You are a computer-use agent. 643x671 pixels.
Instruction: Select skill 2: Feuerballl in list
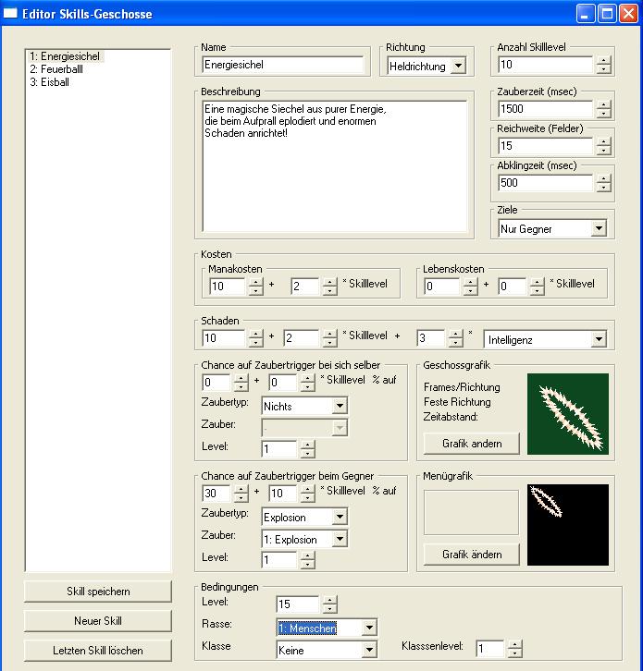tap(56, 69)
